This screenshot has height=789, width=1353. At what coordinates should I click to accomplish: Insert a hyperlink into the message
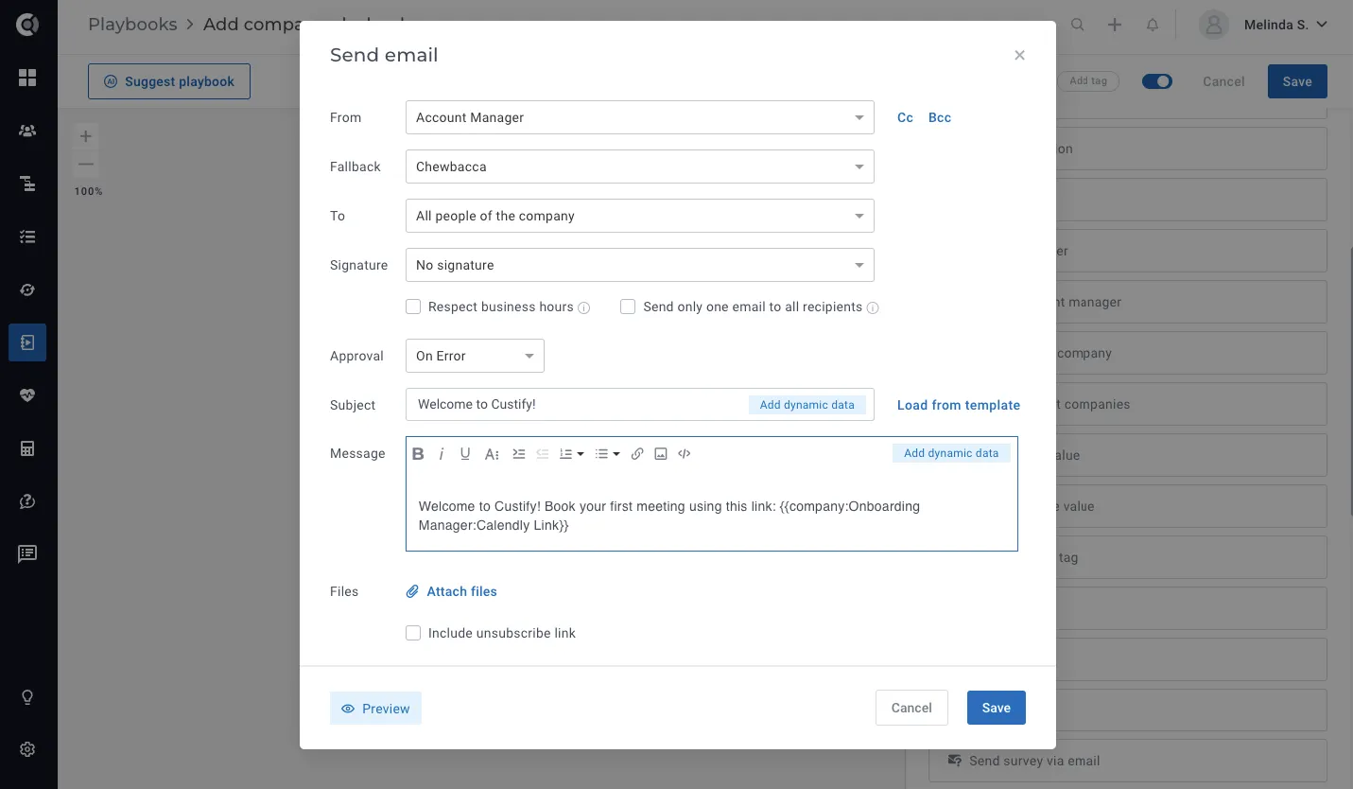click(x=637, y=454)
